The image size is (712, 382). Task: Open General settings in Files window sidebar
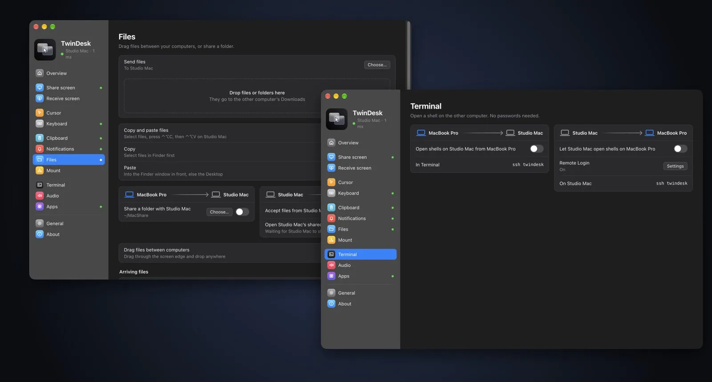(69, 224)
